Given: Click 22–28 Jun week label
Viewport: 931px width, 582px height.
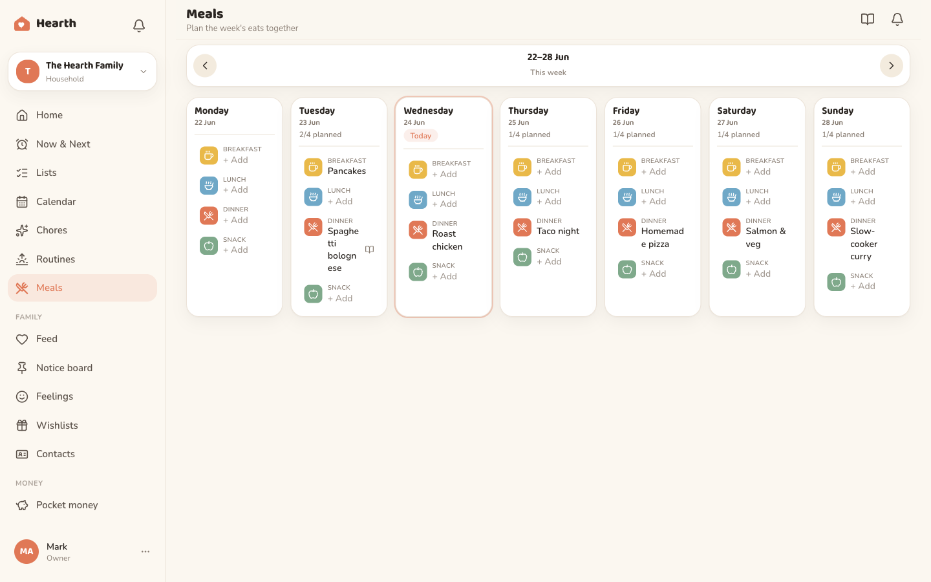Looking at the screenshot, I should [x=548, y=57].
